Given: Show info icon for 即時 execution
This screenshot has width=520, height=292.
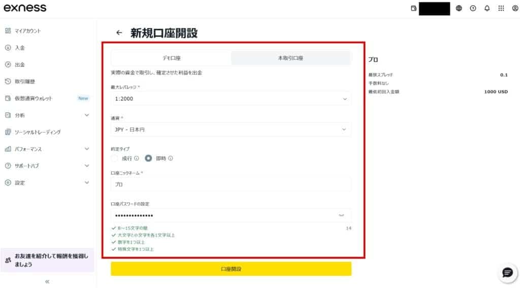Looking at the screenshot, I should coord(171,158).
